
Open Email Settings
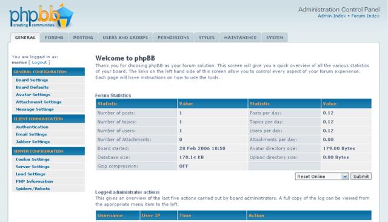tap(31, 134)
